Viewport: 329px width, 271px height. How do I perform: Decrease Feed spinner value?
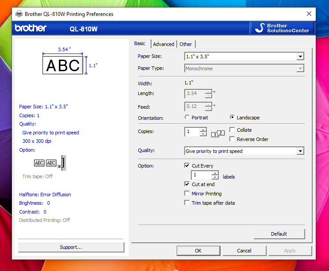click(x=209, y=108)
